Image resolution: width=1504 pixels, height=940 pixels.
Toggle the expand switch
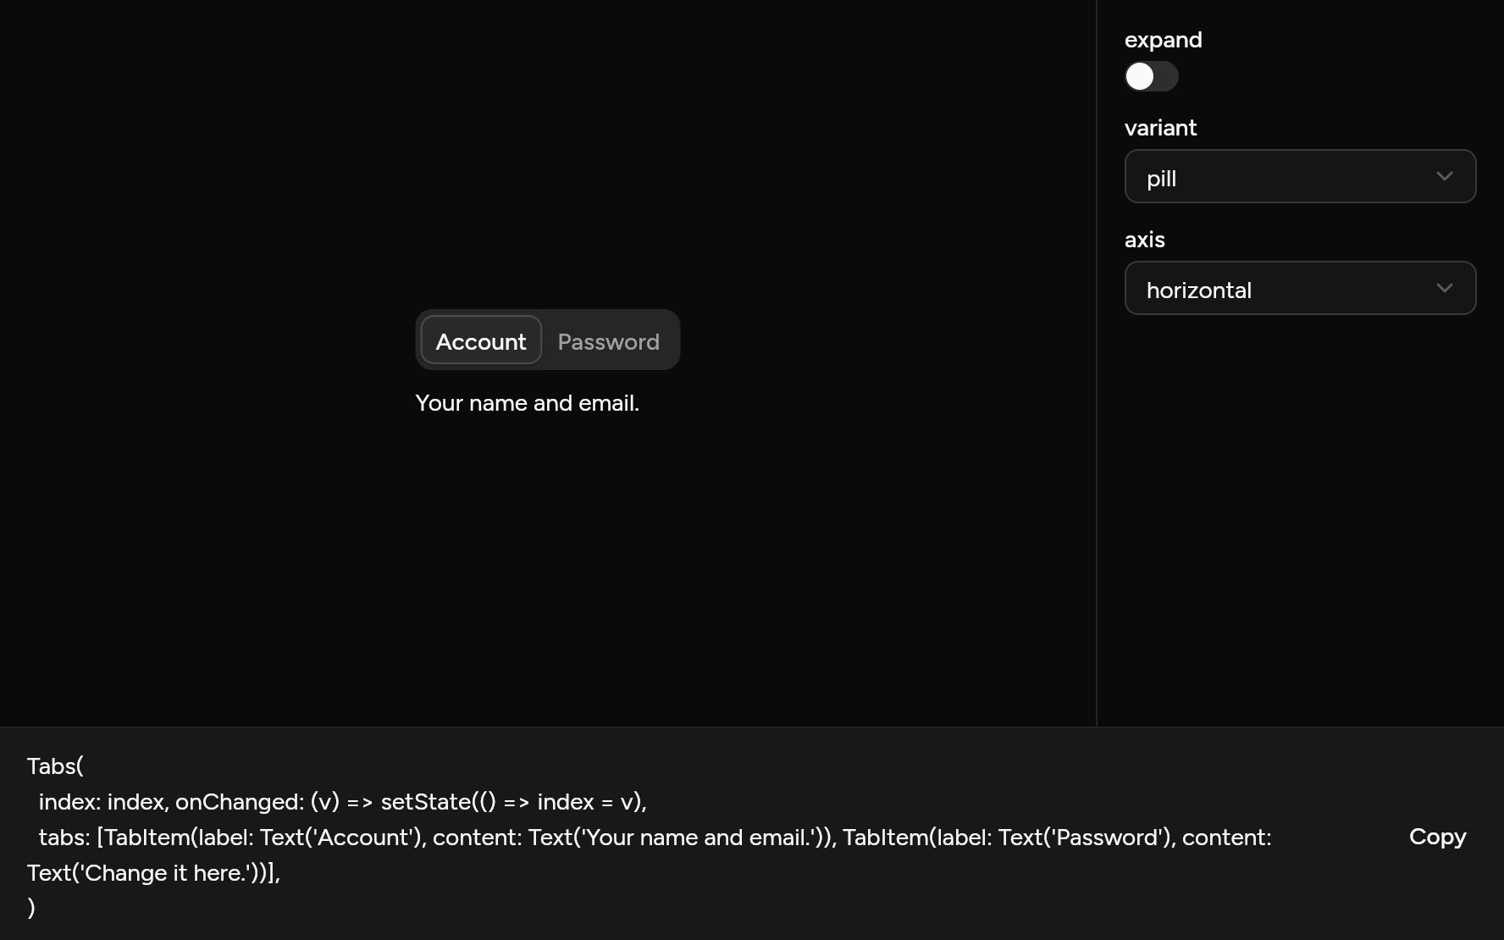[x=1151, y=76]
